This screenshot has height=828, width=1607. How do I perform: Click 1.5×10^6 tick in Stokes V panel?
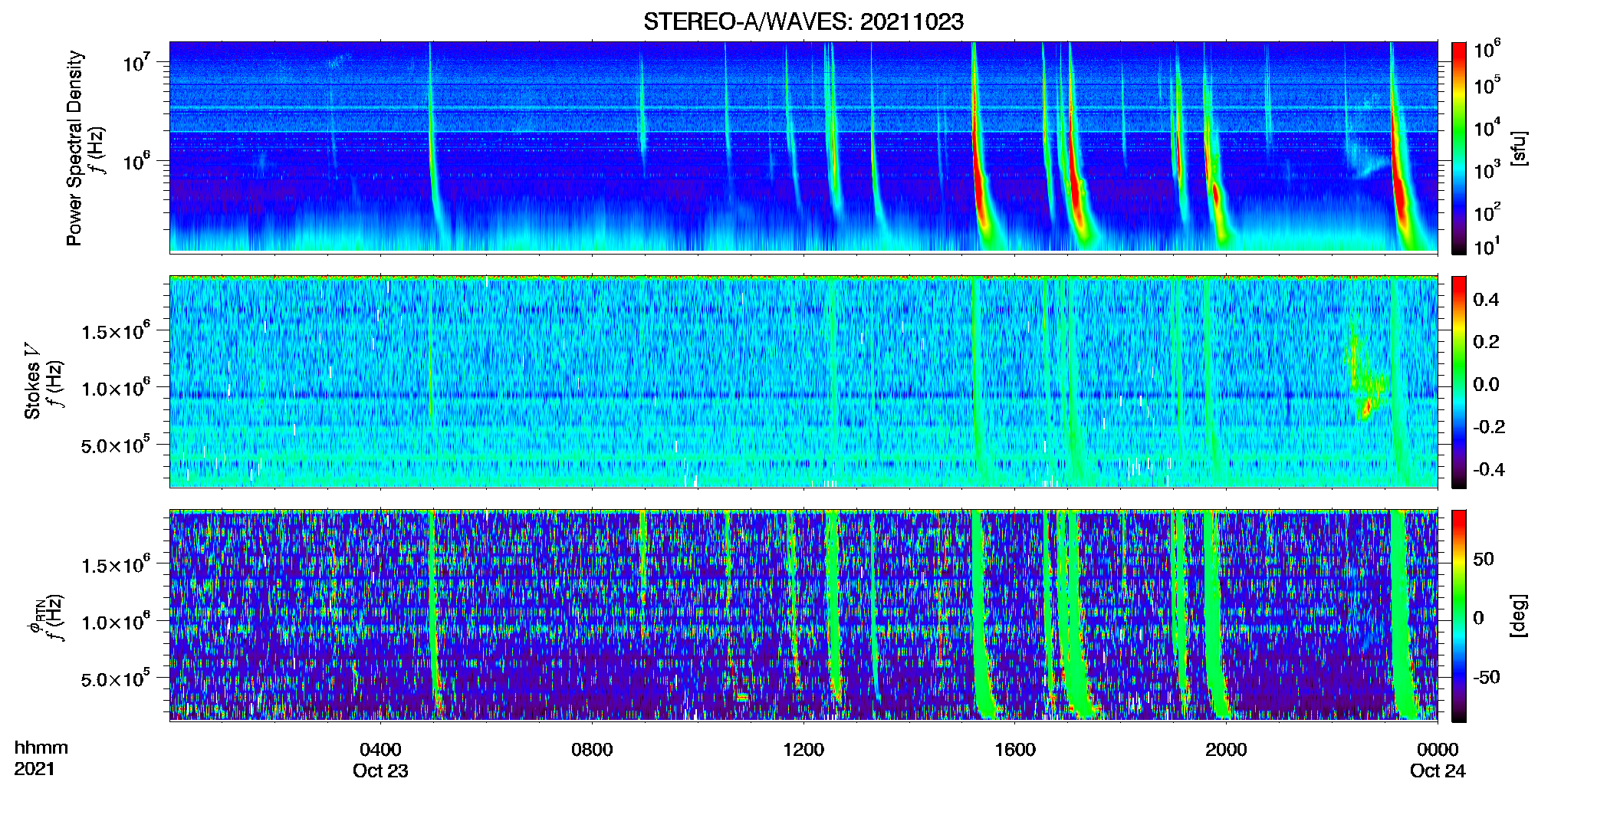[115, 331]
